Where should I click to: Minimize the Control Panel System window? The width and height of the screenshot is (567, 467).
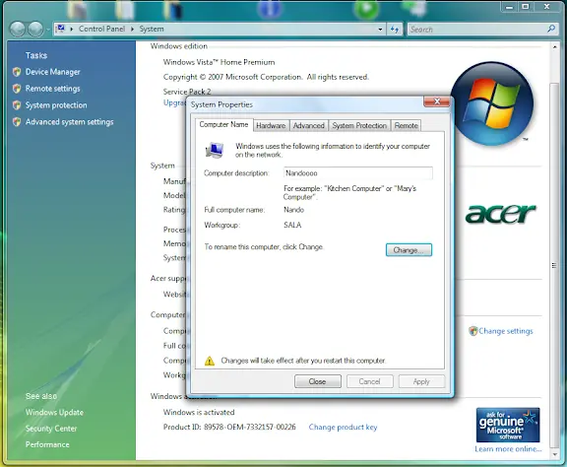pyautogui.click(x=509, y=7)
